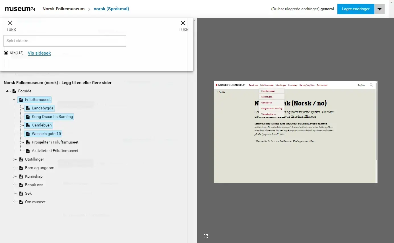Viewport: 394px width, 243px height.
Task: Click the page icon beside Landsbygda in tree
Action: pyautogui.click(x=28, y=108)
